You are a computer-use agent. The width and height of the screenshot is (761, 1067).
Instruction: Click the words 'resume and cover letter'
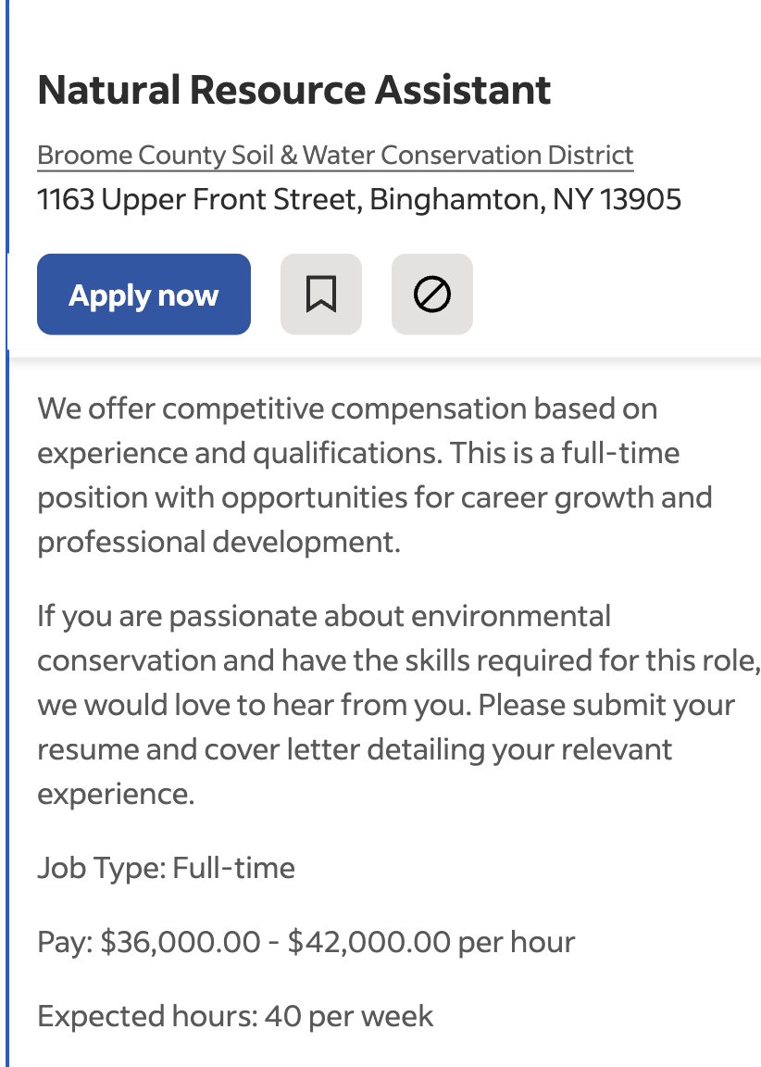click(198, 749)
